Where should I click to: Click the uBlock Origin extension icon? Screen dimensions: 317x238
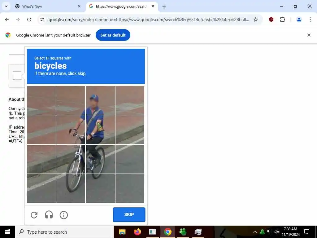(x=271, y=20)
